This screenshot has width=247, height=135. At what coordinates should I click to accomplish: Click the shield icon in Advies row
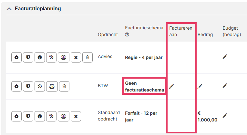(28, 58)
